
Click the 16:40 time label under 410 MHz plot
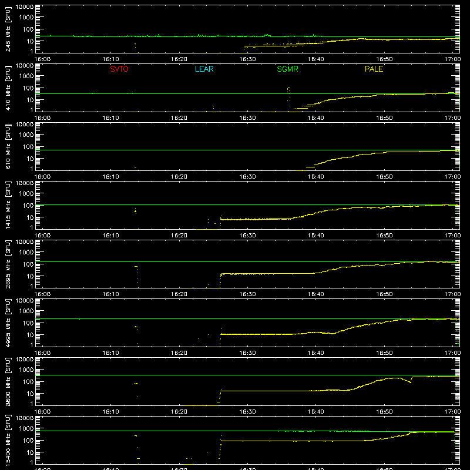coord(315,118)
